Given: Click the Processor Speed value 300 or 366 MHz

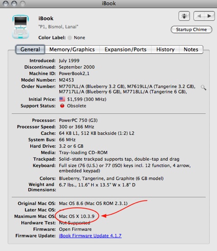Looking at the screenshot, I should pos(76,127).
